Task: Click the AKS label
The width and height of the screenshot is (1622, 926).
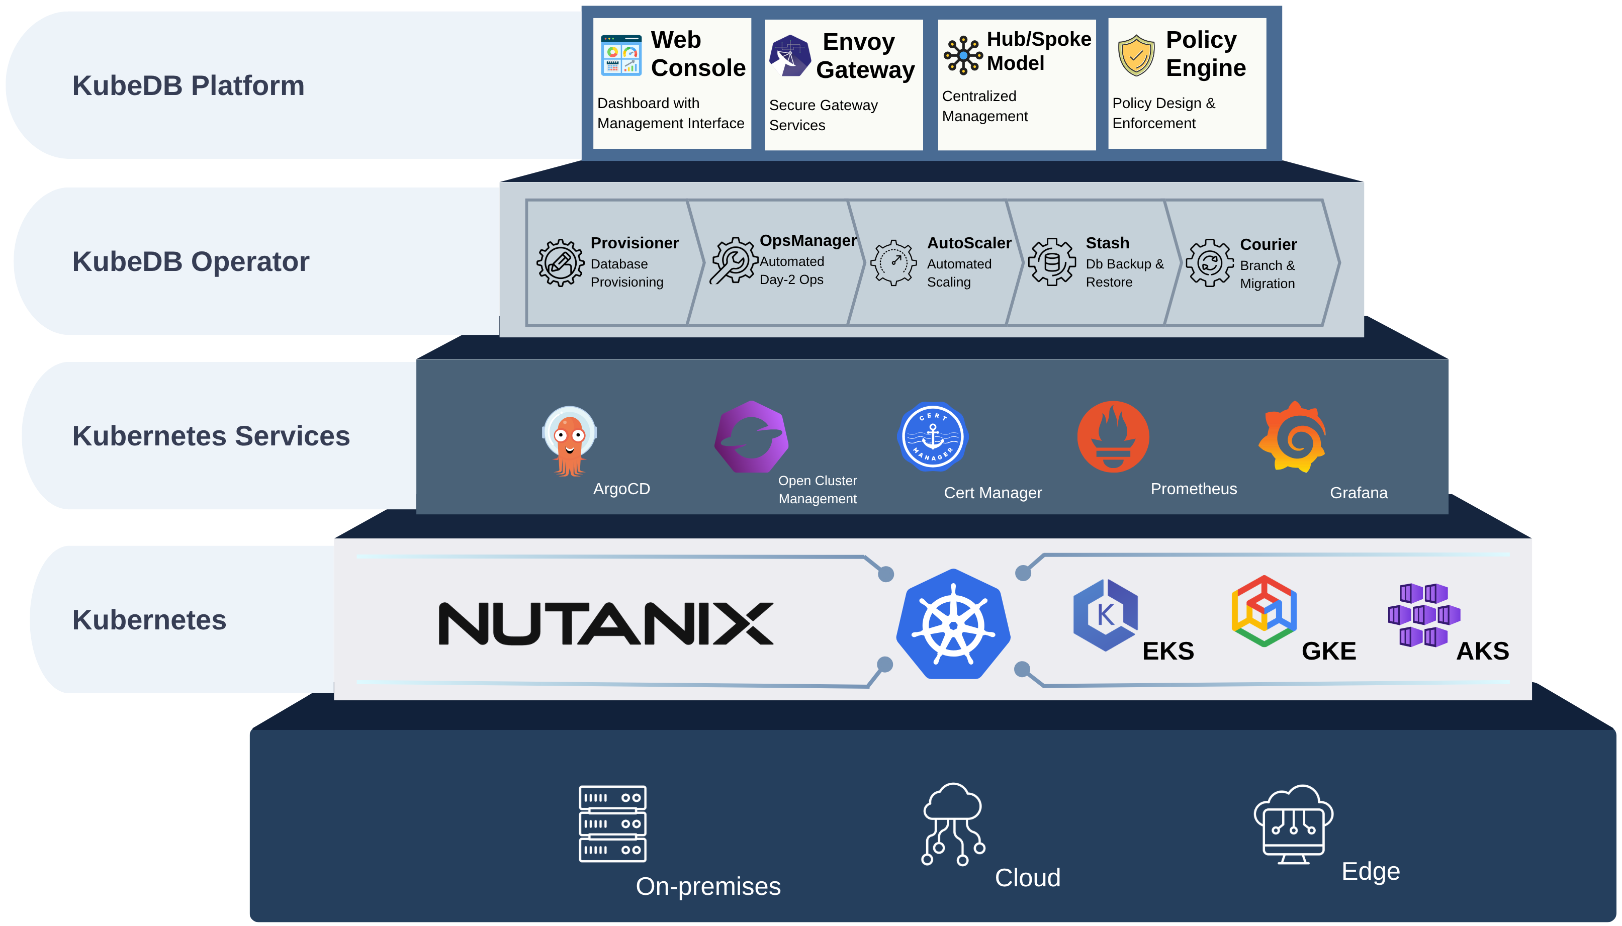Action: point(1482,651)
